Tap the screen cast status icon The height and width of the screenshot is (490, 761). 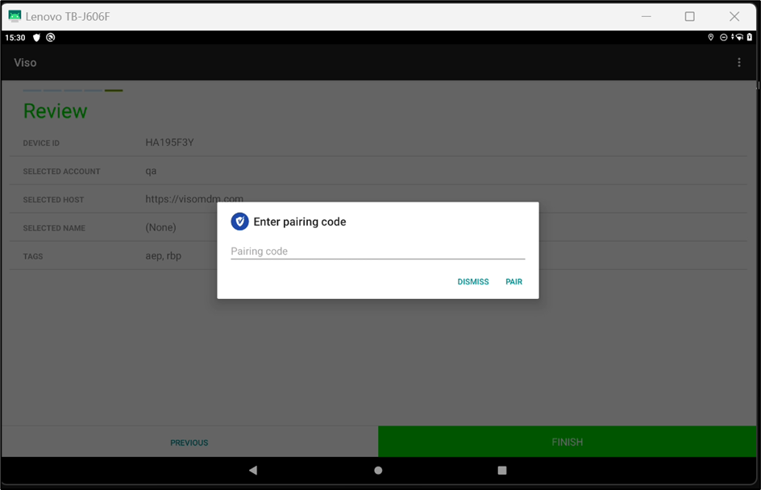coord(50,37)
